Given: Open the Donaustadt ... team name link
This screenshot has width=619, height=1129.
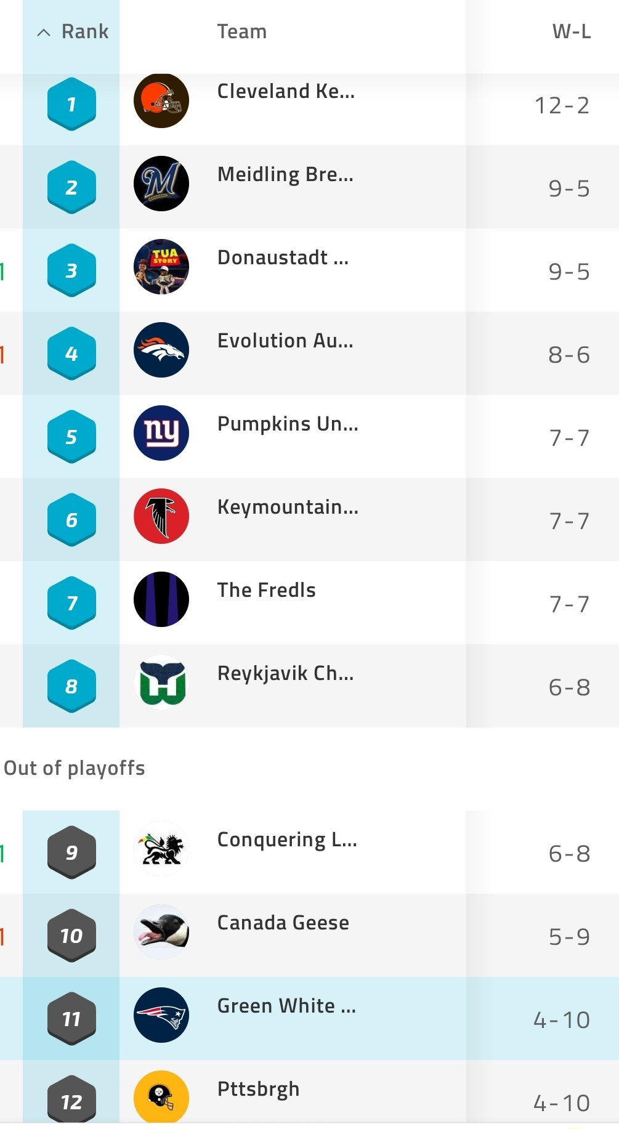Looking at the screenshot, I should (x=283, y=257).
